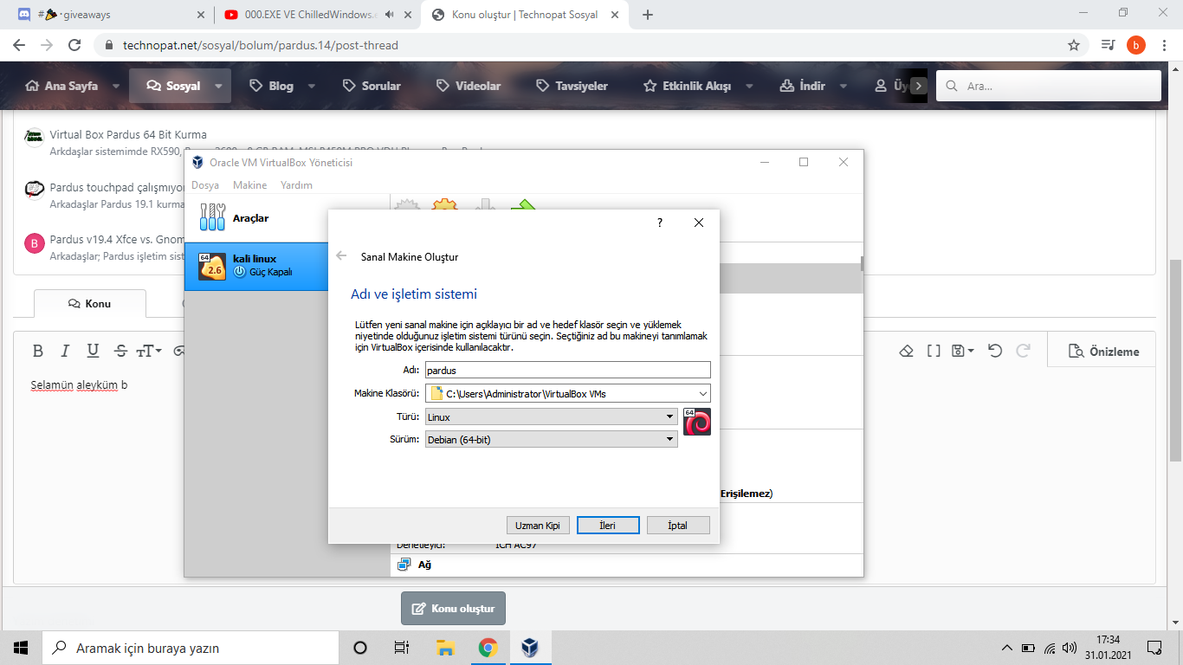Expand the Etkinlik Akışı dropdown arrow
The height and width of the screenshot is (665, 1183).
[x=749, y=86]
